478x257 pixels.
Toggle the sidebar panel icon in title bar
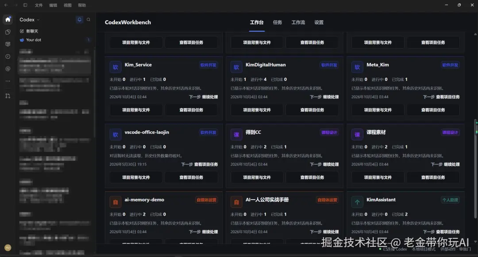tap(25, 5)
